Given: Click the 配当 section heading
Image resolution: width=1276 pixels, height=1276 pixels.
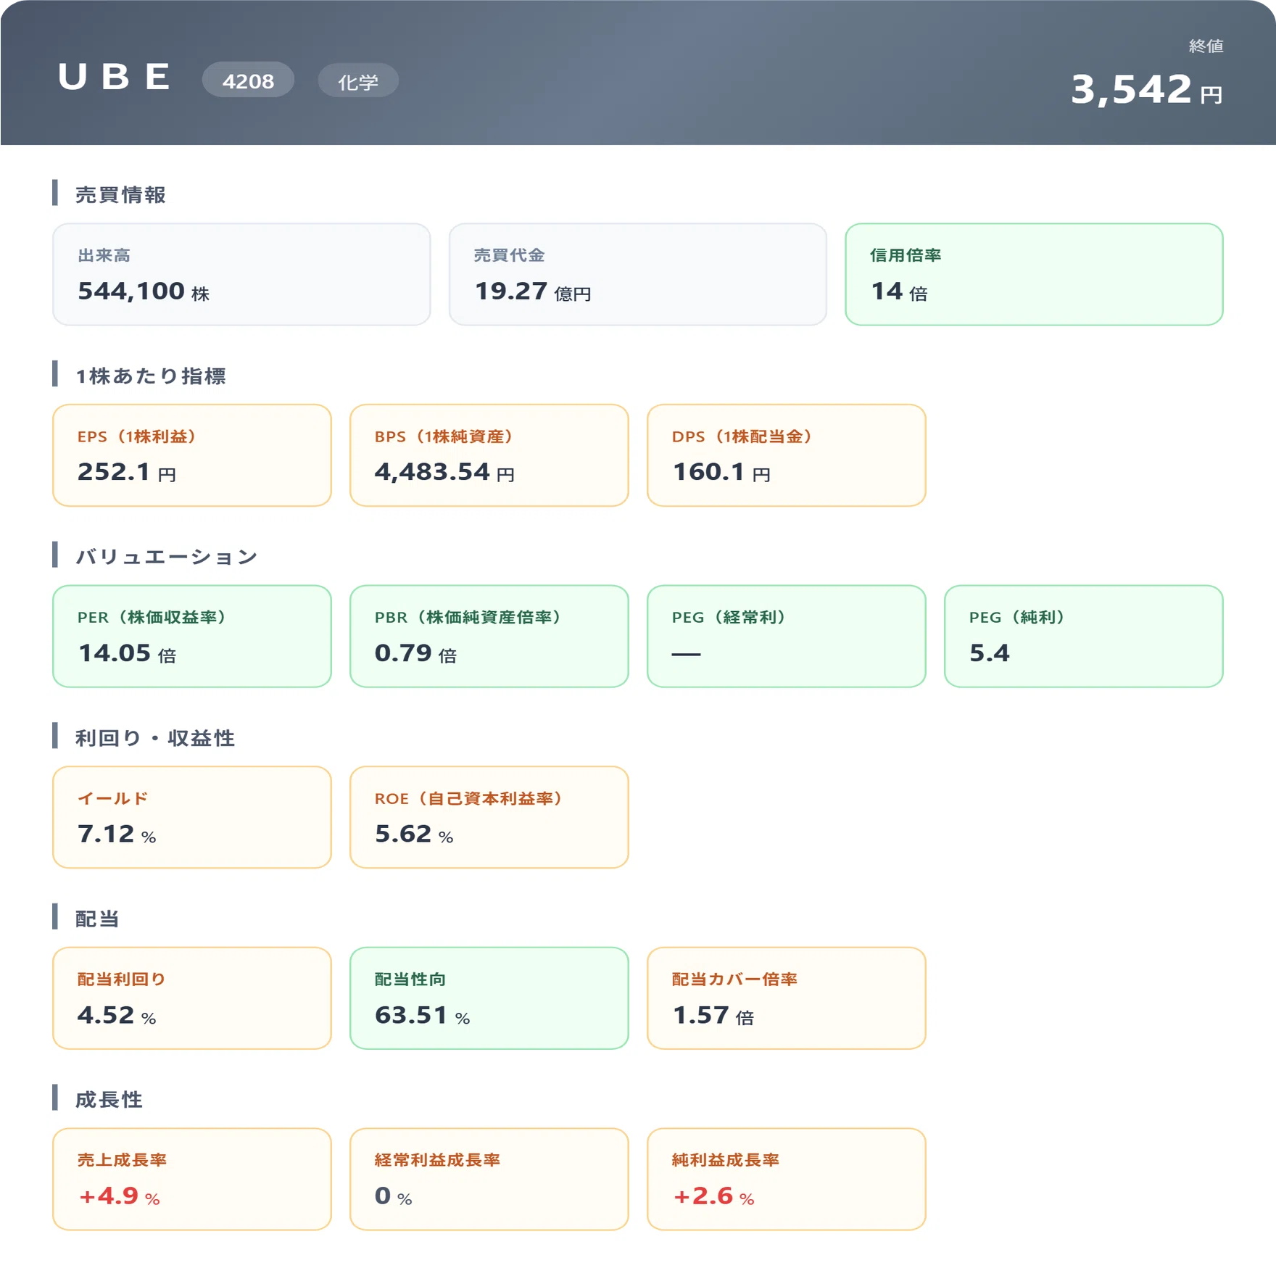Looking at the screenshot, I should click(97, 919).
